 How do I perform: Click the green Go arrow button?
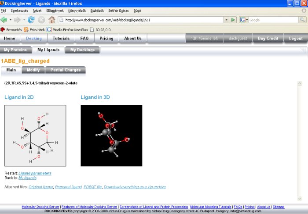point(233,20)
